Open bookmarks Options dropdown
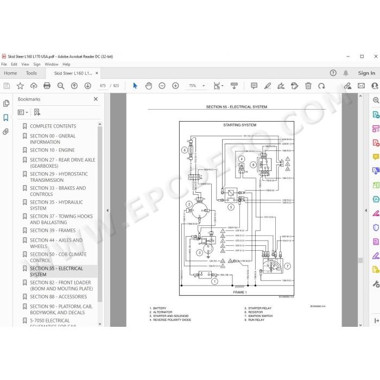Viewport: 380px width, 380px height. tap(23, 112)
